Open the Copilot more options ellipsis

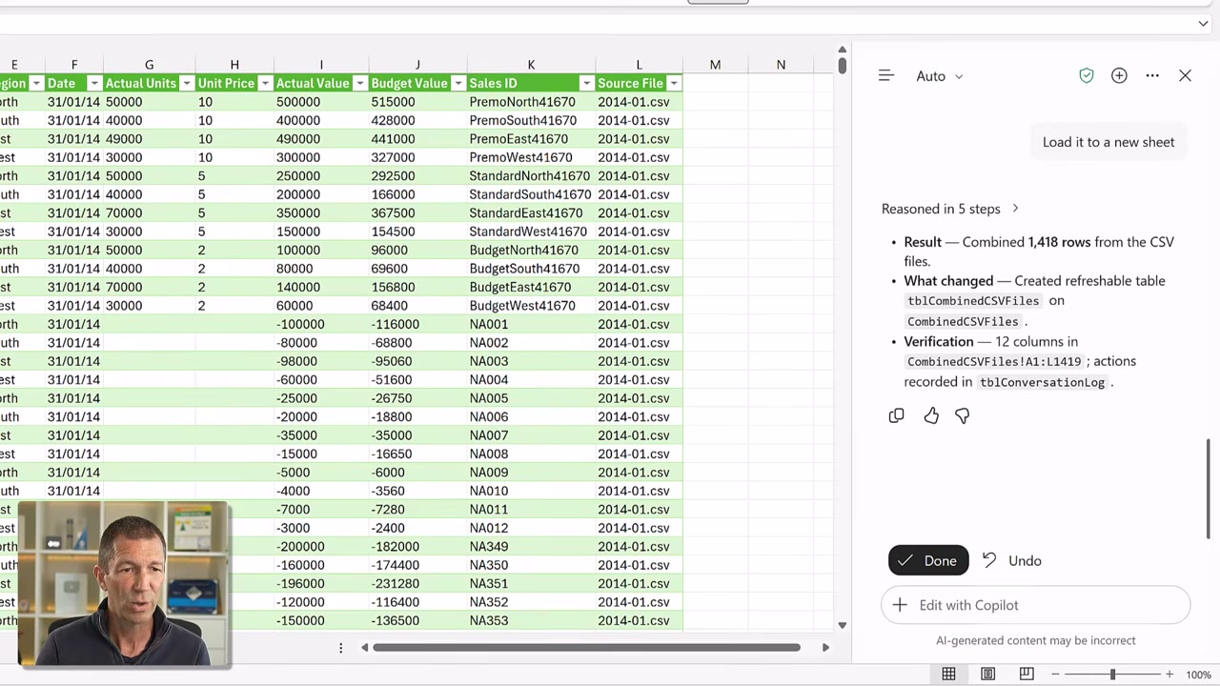click(1152, 76)
